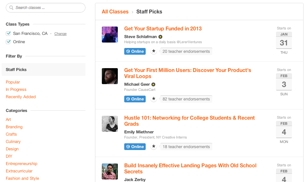Click Michael Geer's gold star badge
308x182 pixels.
click(153, 84)
